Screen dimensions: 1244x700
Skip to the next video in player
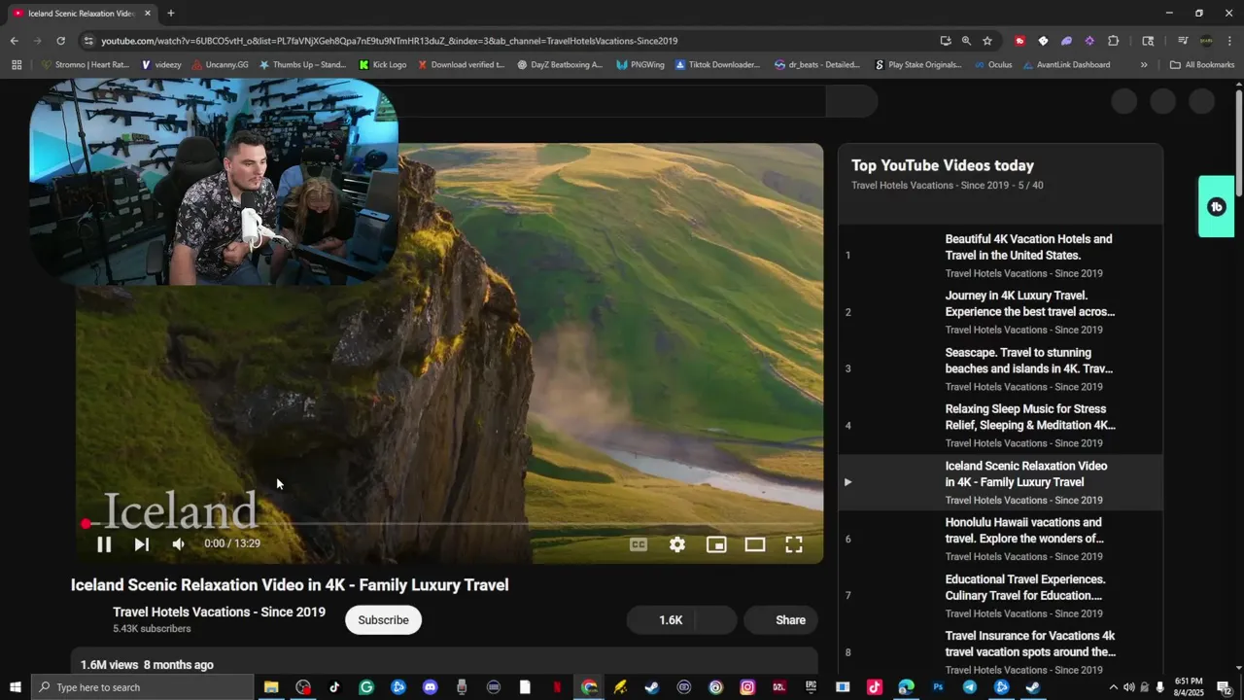click(x=142, y=544)
